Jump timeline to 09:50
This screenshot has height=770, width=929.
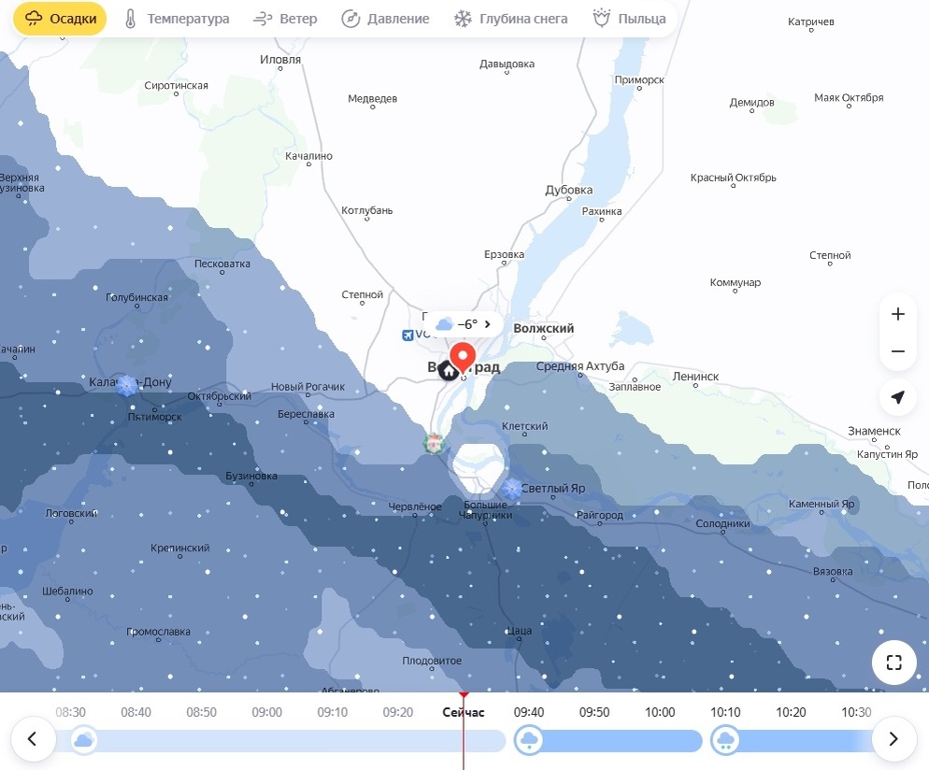point(594,712)
